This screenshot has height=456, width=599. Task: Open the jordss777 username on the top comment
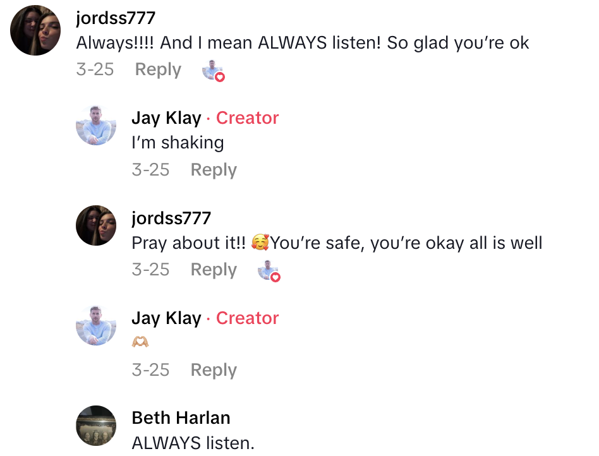coord(116,18)
